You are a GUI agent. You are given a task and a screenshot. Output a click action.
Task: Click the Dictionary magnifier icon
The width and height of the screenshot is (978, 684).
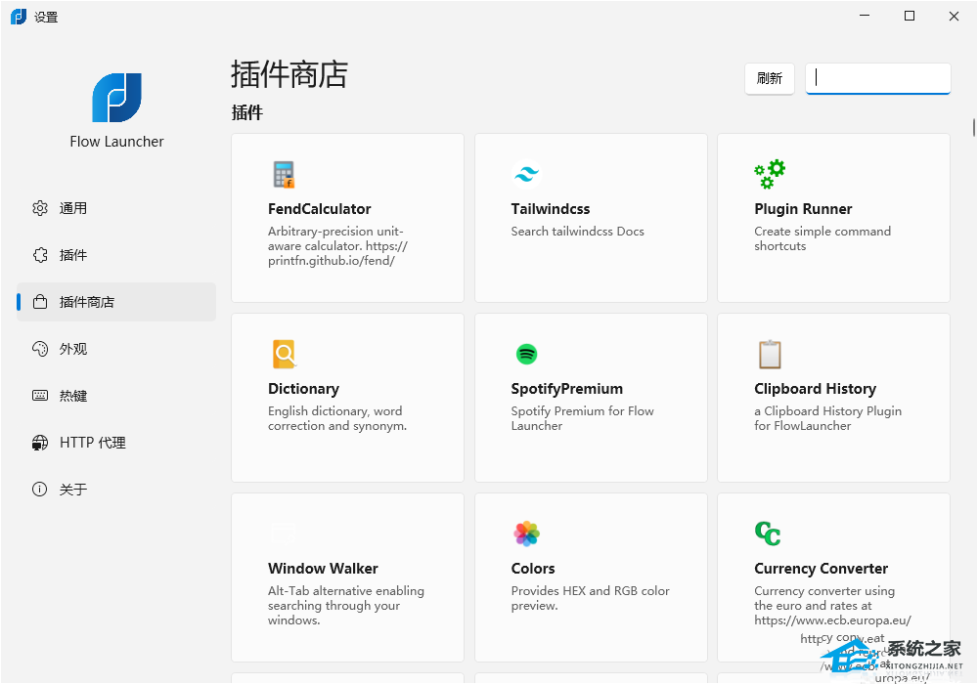click(x=285, y=354)
